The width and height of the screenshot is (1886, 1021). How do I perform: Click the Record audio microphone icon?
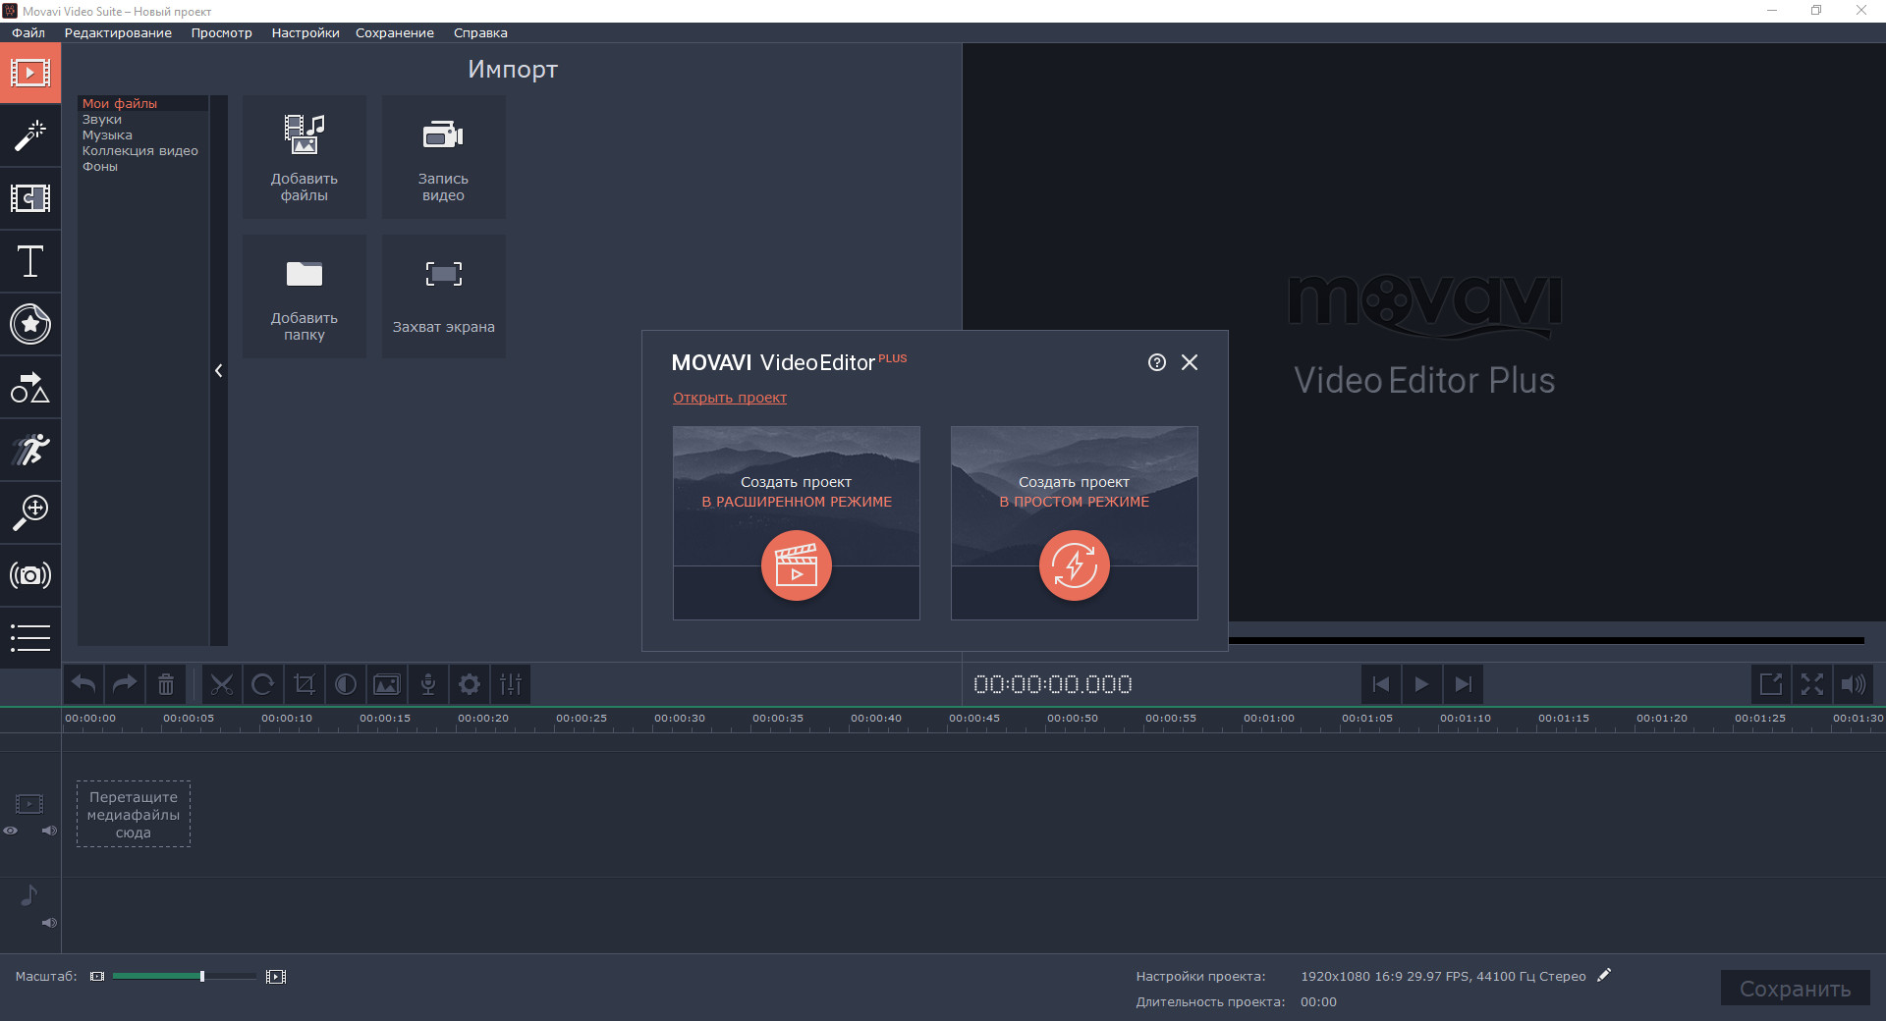pyautogui.click(x=428, y=684)
